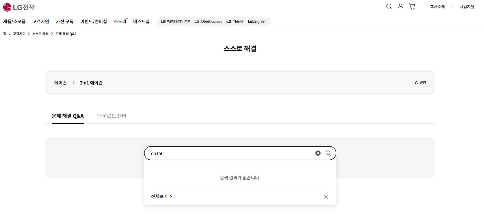Click the 전체보기 arrow chevron
484x215 pixels.
(171, 197)
